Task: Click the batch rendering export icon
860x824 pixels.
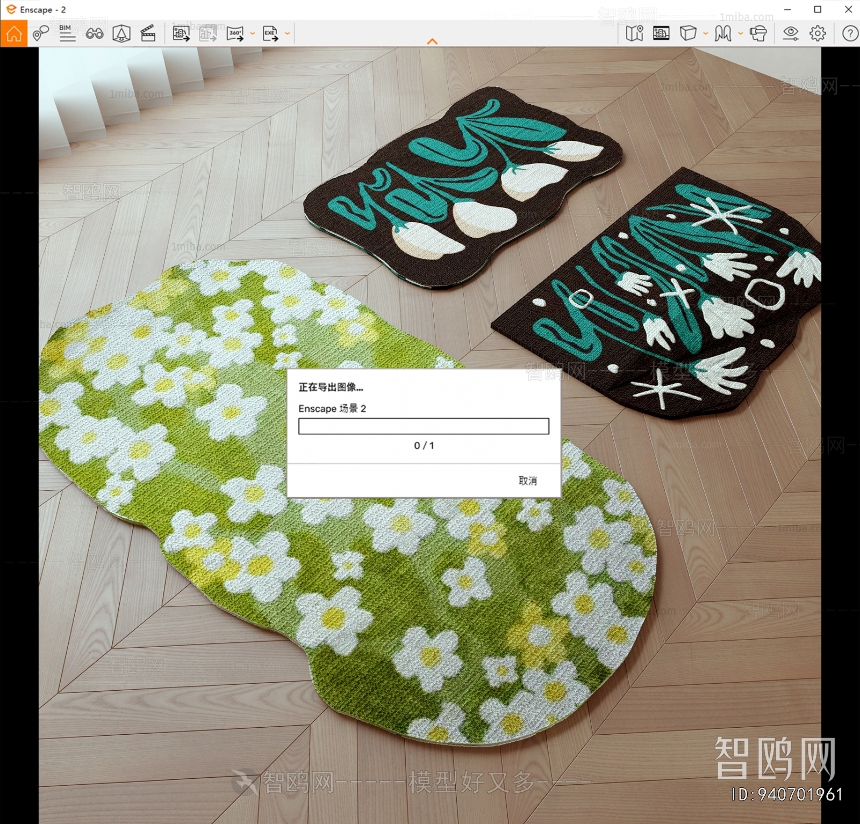Action: point(207,33)
